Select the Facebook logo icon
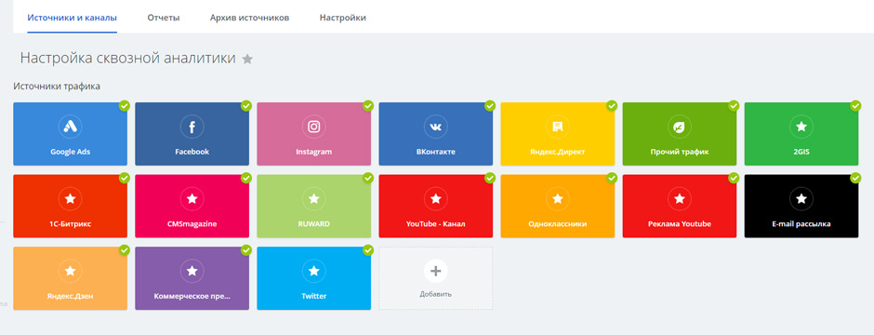The width and height of the screenshot is (874, 335). [x=192, y=127]
